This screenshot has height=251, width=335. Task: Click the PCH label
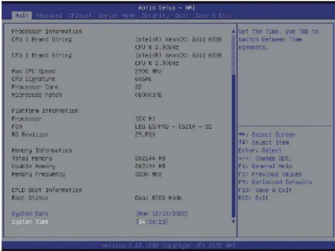point(17,127)
